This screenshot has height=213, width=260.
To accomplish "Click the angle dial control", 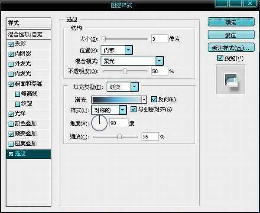I will [99, 123].
